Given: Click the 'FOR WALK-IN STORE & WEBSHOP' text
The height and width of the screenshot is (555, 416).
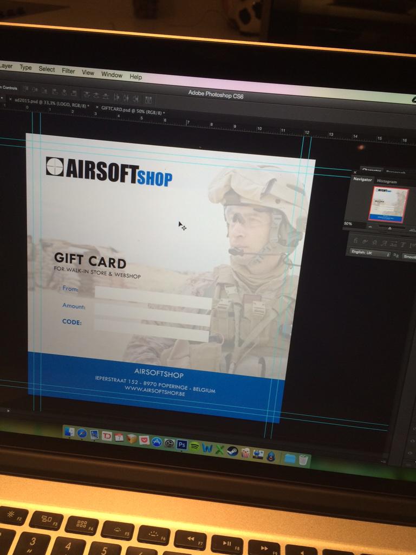Looking at the screenshot, I should pyautogui.click(x=97, y=272).
